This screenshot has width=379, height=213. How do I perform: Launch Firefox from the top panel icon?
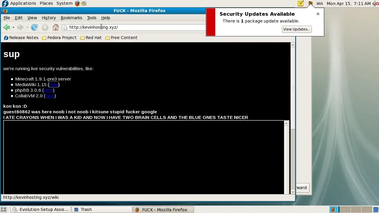(x=77, y=4)
